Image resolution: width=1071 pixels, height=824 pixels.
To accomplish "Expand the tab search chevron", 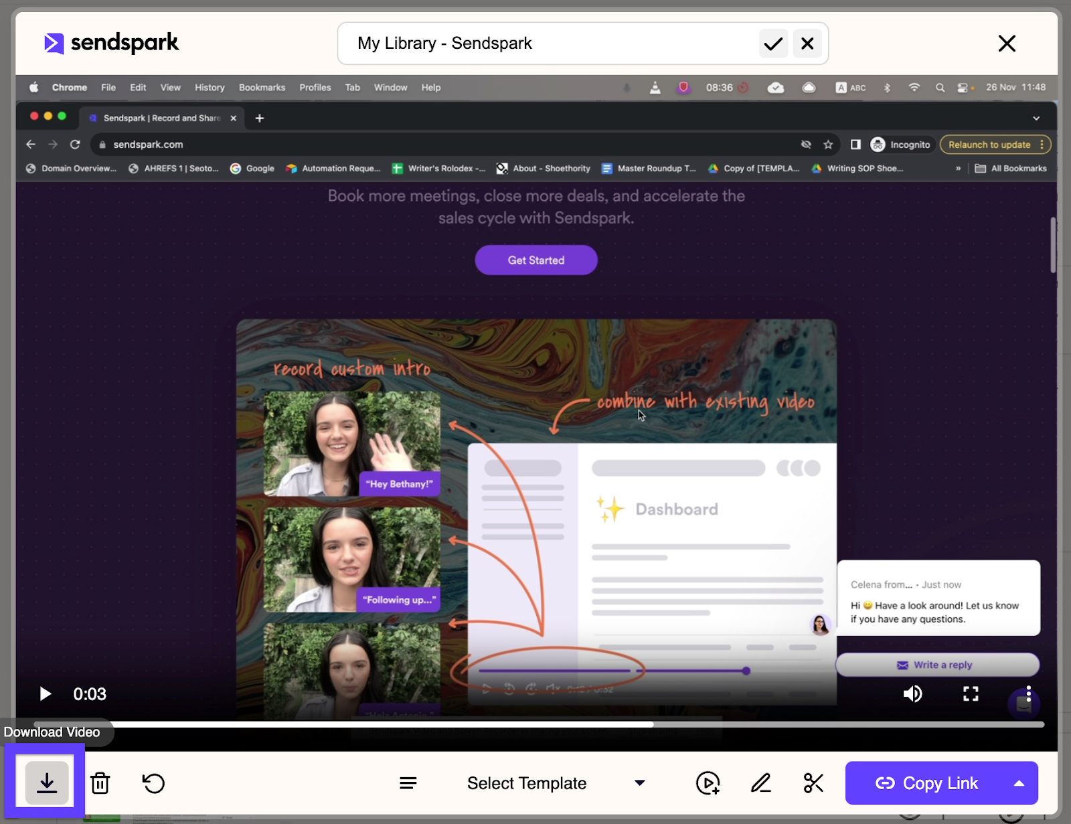I will (1036, 118).
